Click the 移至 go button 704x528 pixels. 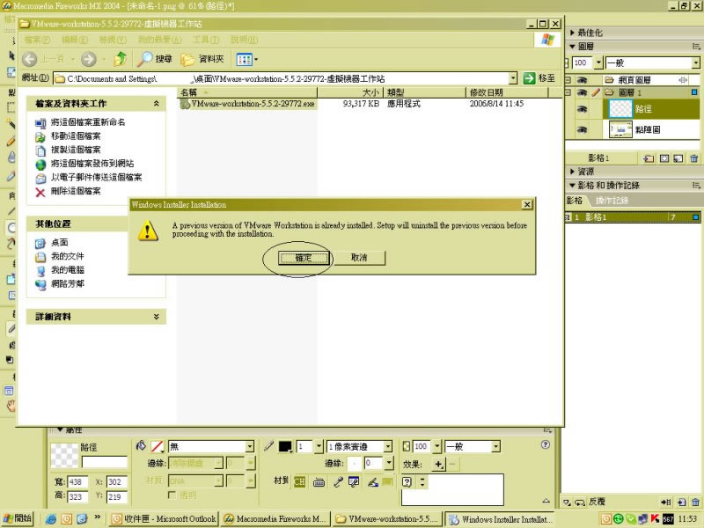(x=539, y=78)
